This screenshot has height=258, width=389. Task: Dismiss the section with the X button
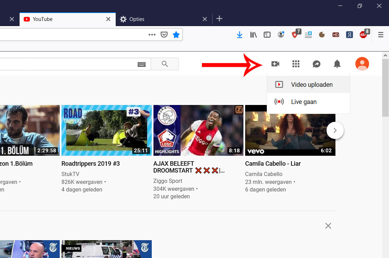328,226
